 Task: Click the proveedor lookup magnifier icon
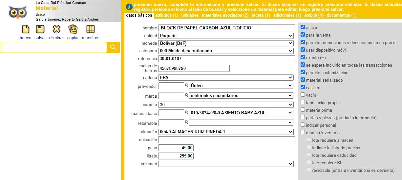pyautogui.click(x=186, y=85)
